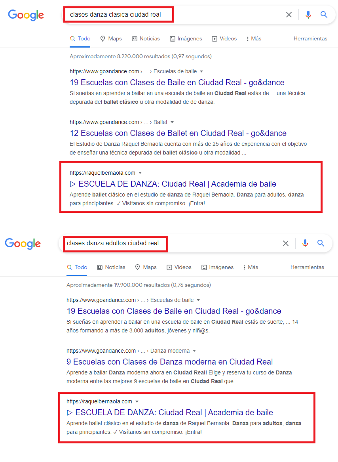Open Herramientas in bottom results
The width and height of the screenshot is (338, 462).
[307, 267]
